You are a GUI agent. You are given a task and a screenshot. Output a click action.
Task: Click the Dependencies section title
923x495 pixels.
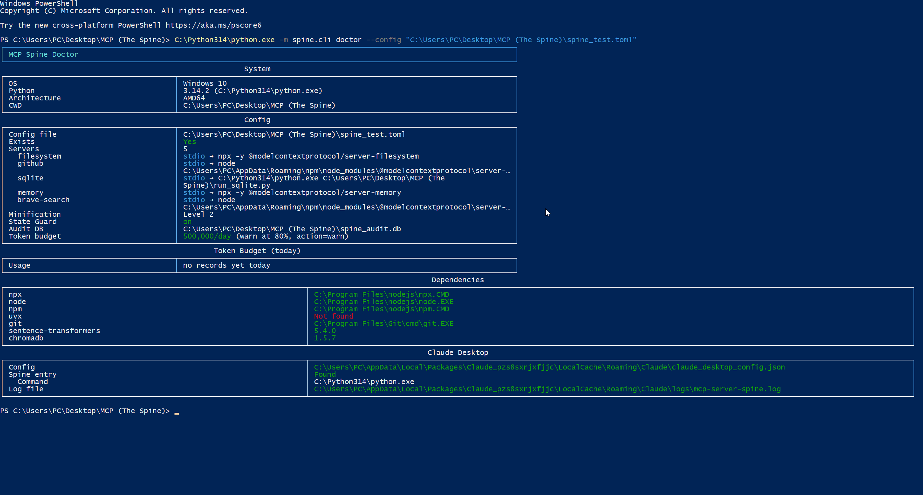(457, 280)
